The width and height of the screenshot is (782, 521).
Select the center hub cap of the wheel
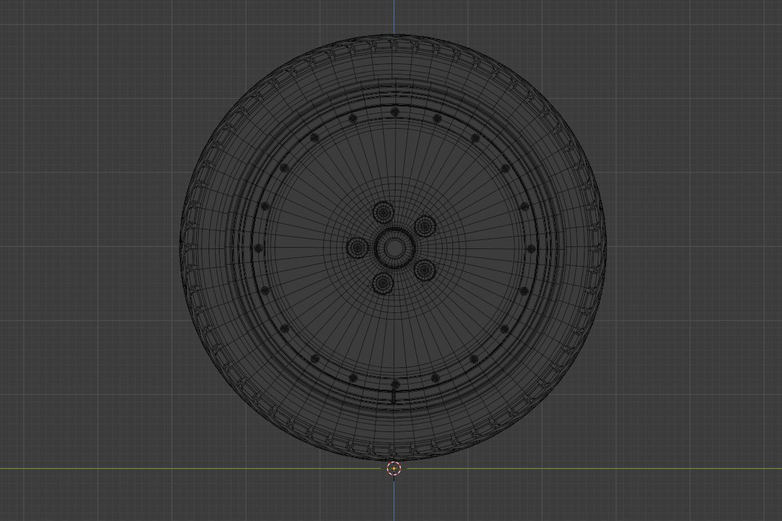pyautogui.click(x=394, y=247)
